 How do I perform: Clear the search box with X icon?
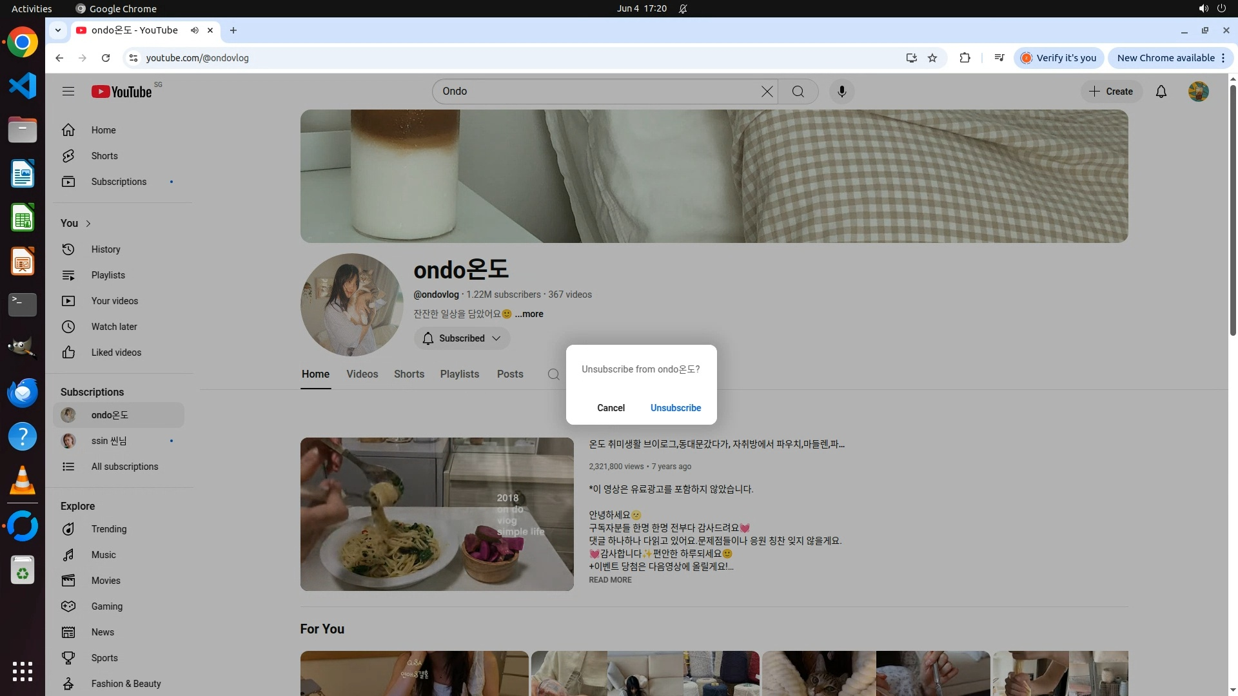pyautogui.click(x=767, y=92)
